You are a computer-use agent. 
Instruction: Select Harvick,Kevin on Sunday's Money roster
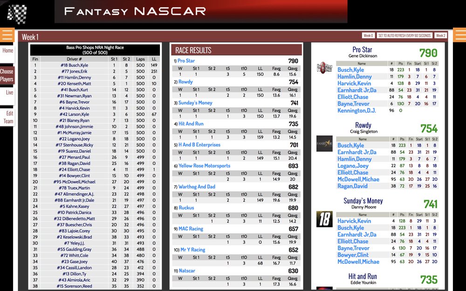354,221
